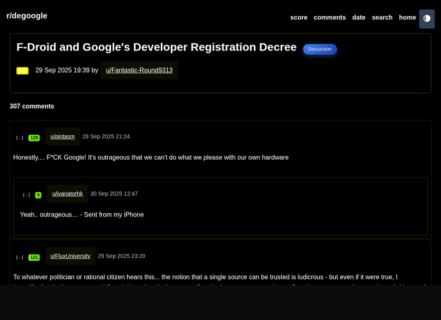Click post date 29 Sep 2025 19:39
Image resolution: width=441 pixels, height=320 pixels.
pyautogui.click(x=63, y=70)
